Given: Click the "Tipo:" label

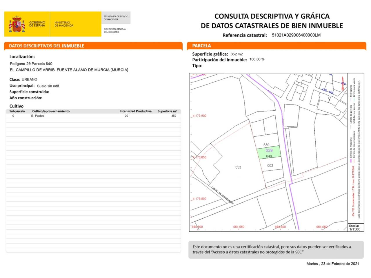Looking at the screenshot, I should [197, 66].
